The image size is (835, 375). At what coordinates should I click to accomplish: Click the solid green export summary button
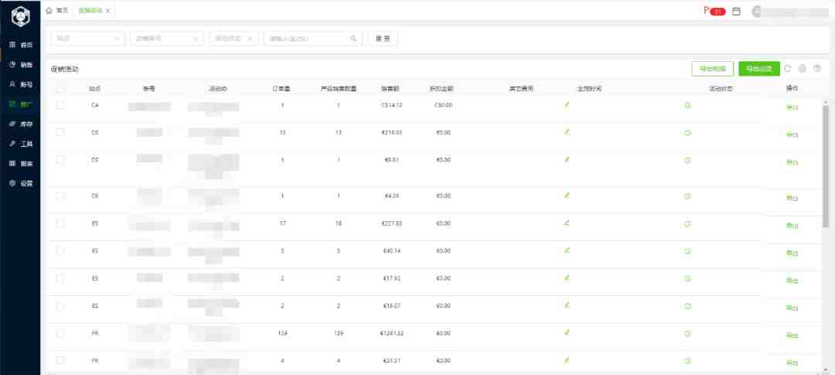click(x=759, y=69)
